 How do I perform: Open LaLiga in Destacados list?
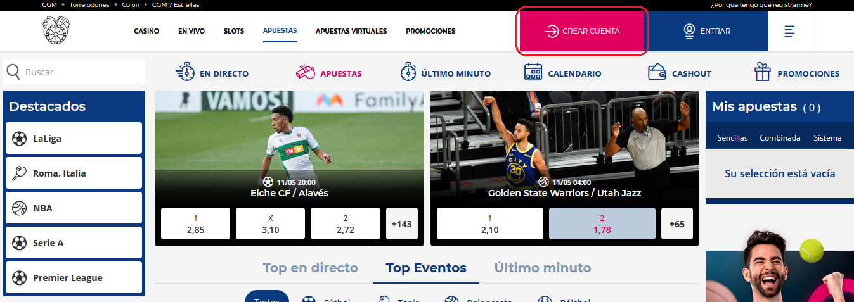coord(74,138)
